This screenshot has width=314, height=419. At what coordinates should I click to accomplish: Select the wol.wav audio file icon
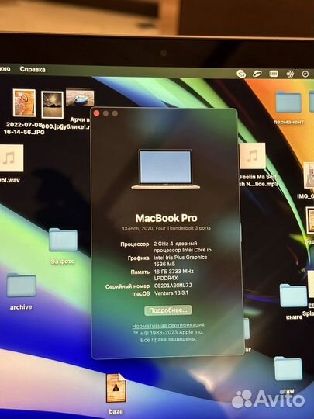click(11, 158)
